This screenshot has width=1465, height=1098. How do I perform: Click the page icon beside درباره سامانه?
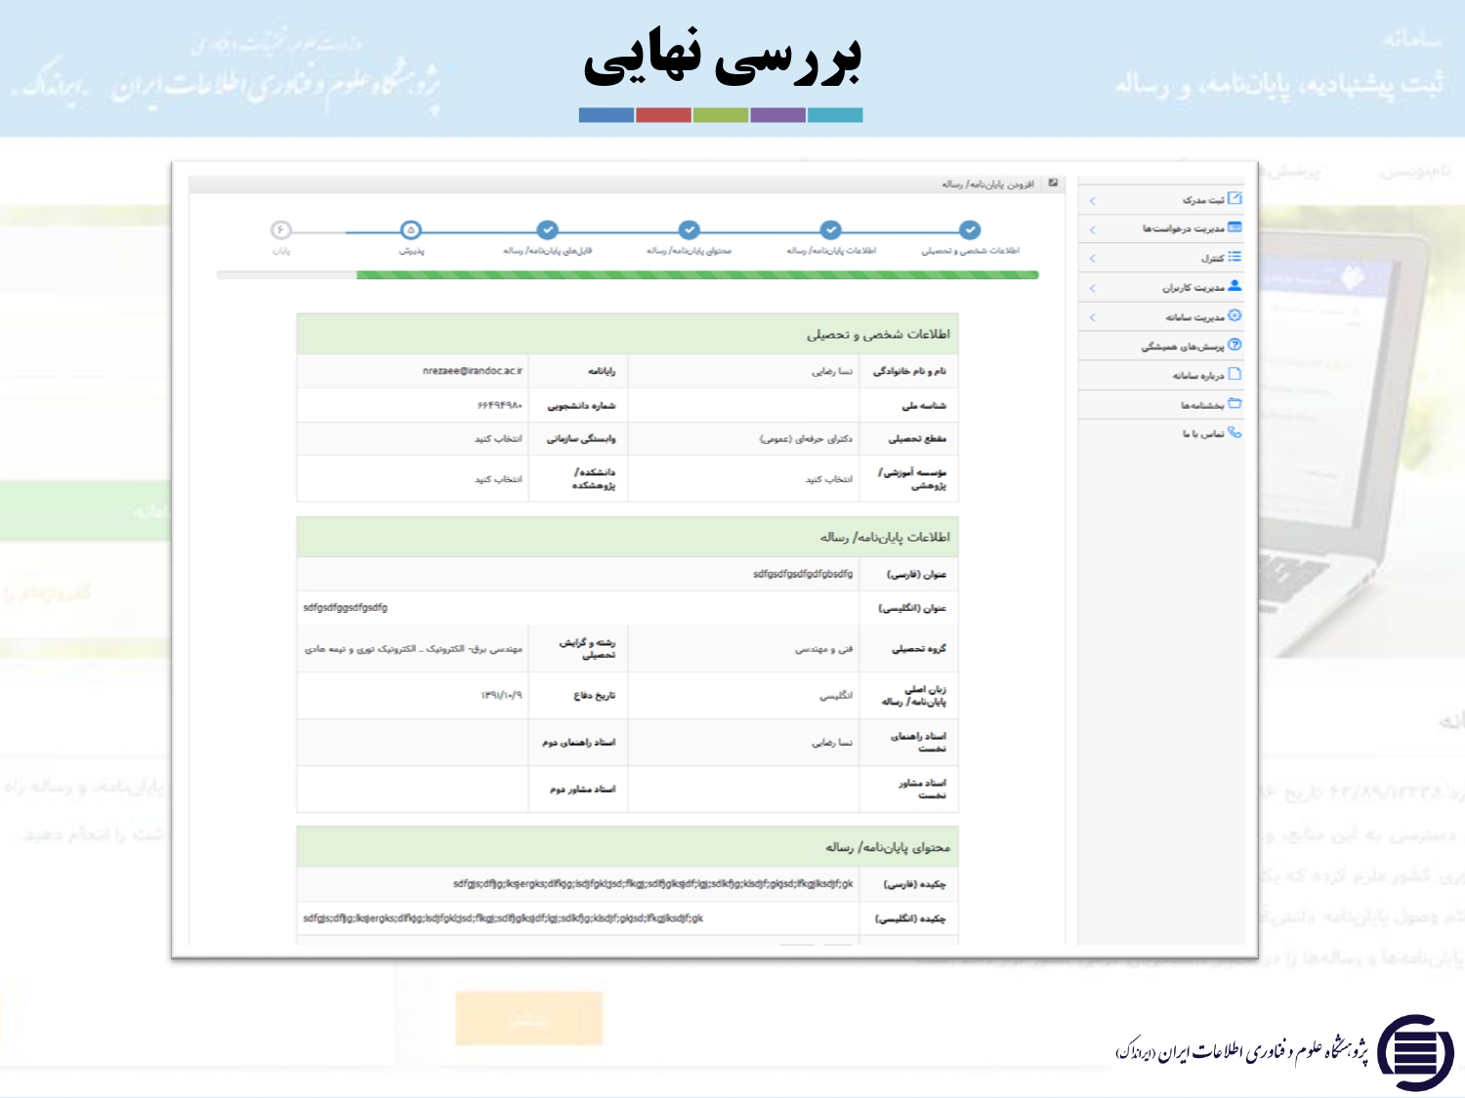click(1235, 374)
